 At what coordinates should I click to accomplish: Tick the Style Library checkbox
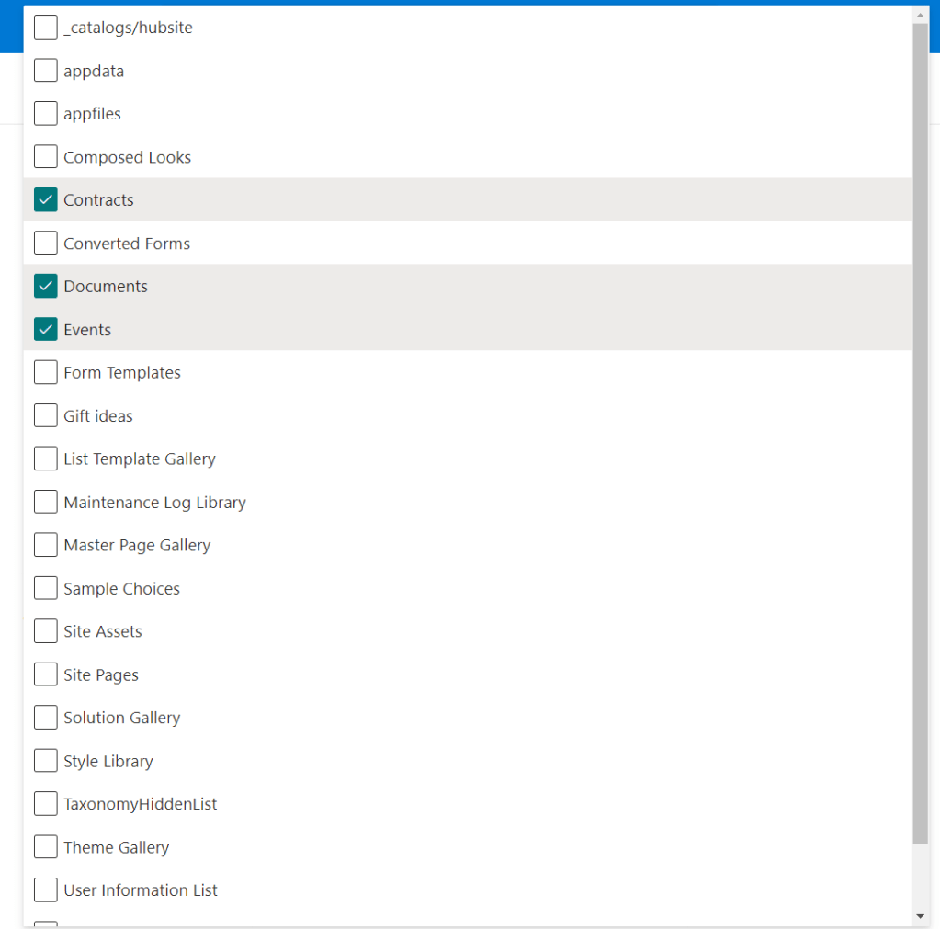pyautogui.click(x=46, y=761)
